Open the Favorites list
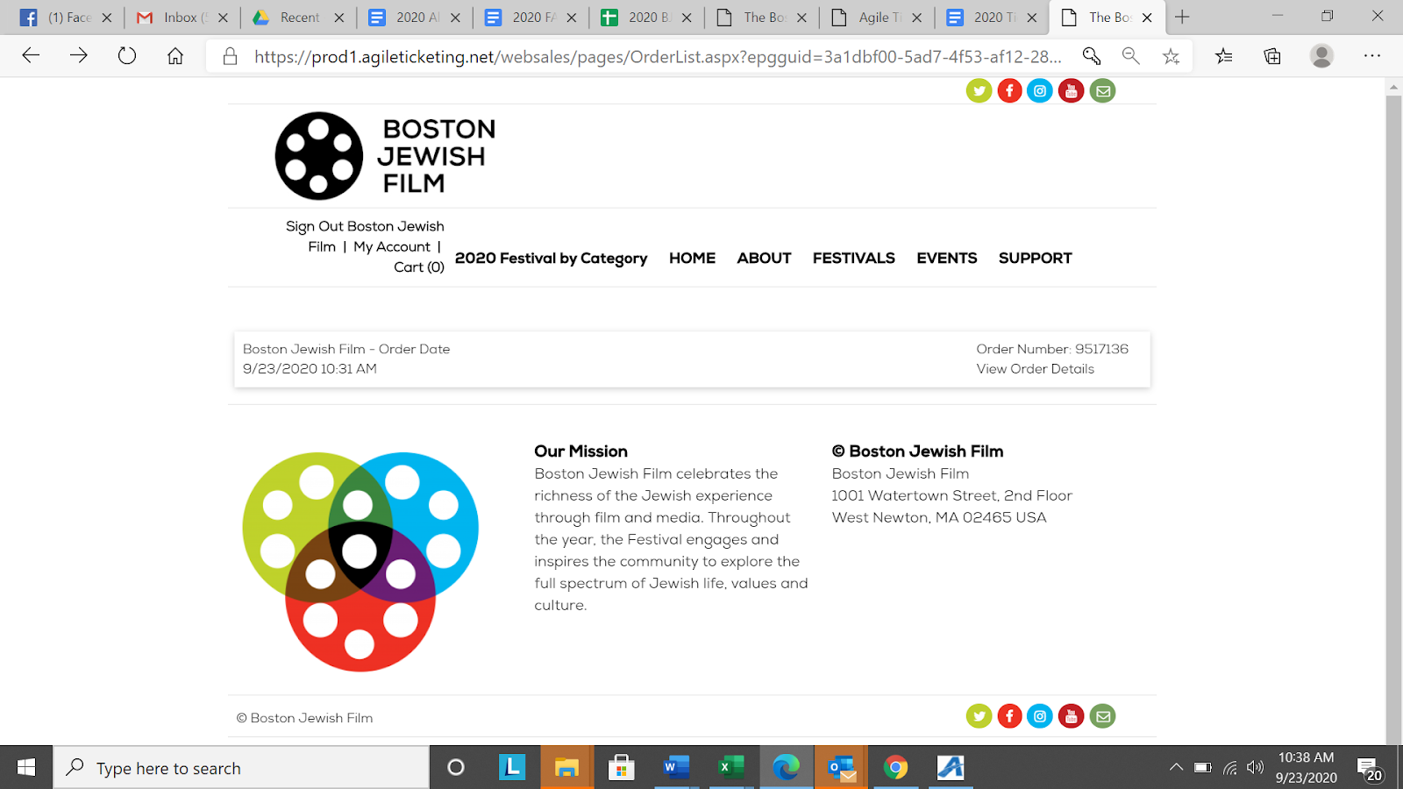This screenshot has height=789, width=1403. [x=1224, y=56]
